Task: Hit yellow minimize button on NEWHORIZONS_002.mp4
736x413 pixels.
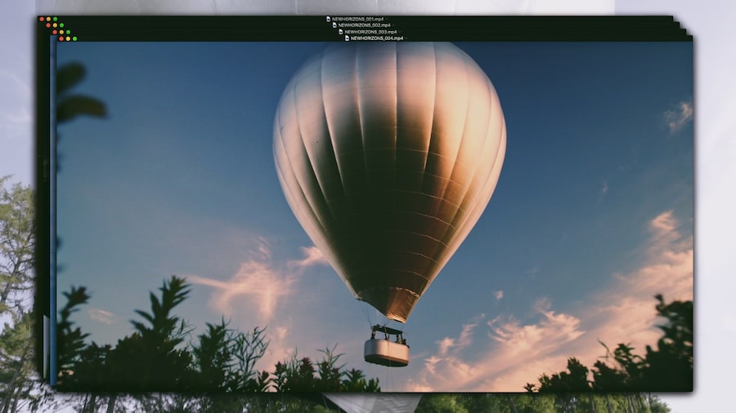Action: [55, 25]
